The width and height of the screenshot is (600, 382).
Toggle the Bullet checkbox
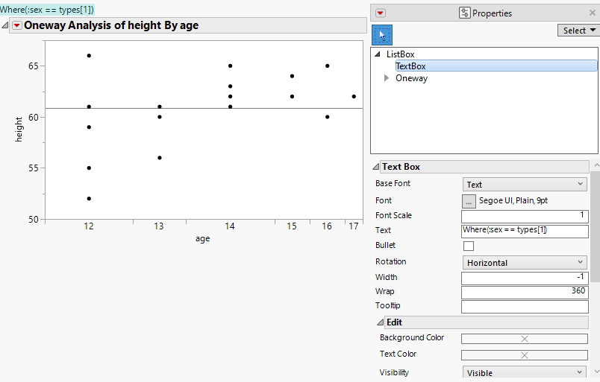point(469,246)
